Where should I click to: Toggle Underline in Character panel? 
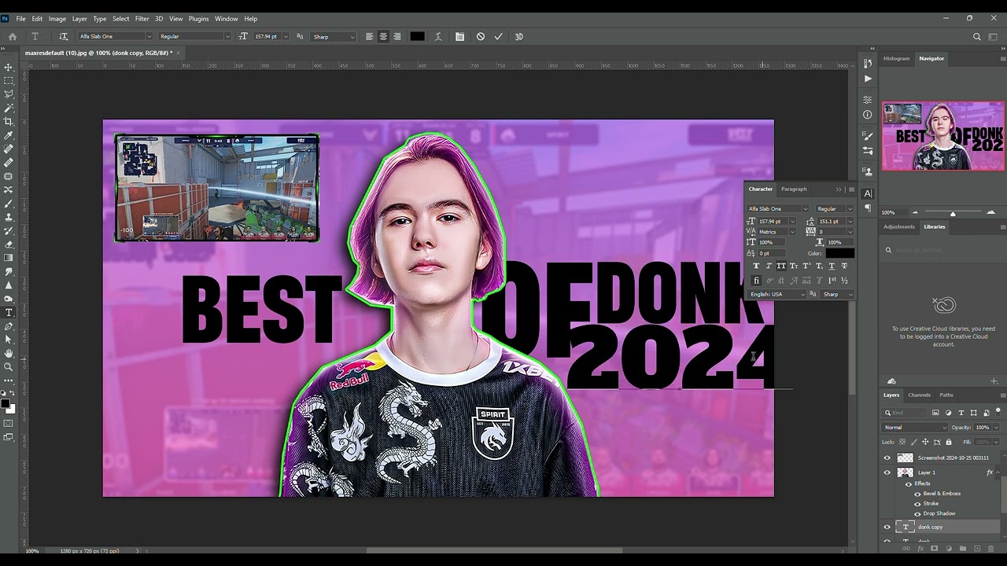point(832,266)
